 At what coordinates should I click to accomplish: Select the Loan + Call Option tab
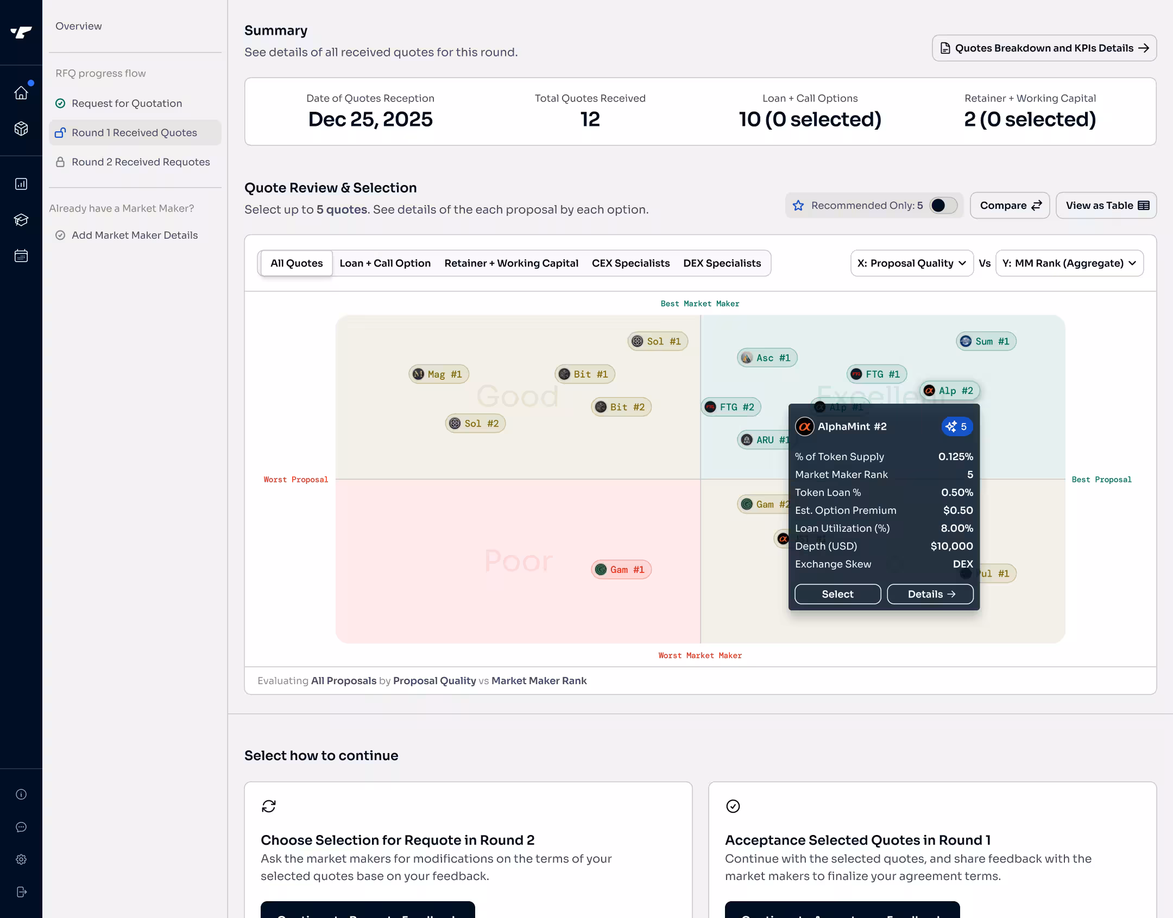(x=384, y=263)
